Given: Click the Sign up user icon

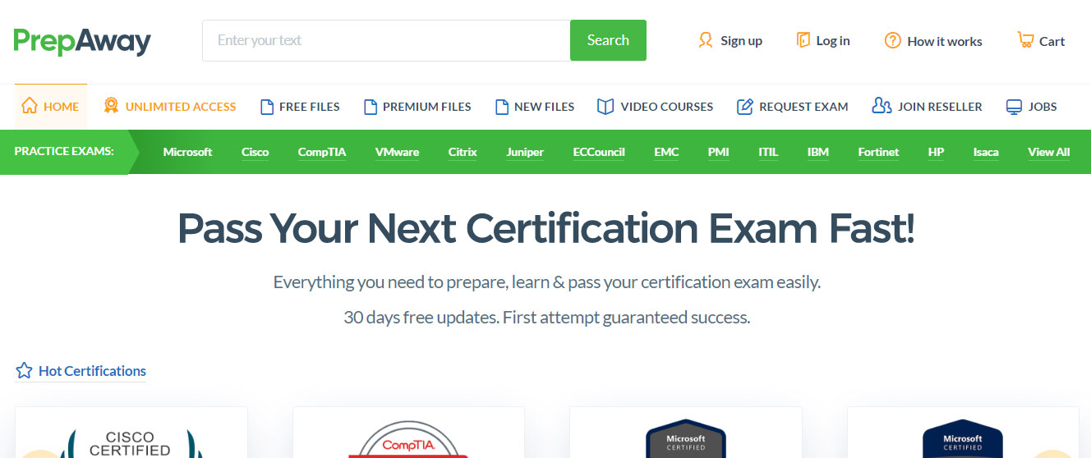Looking at the screenshot, I should [705, 40].
